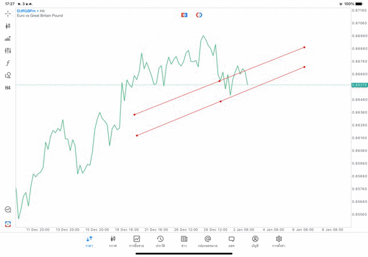368x257 pixels.
Task: Open the ข่าว (News) tab
Action: [184, 241]
